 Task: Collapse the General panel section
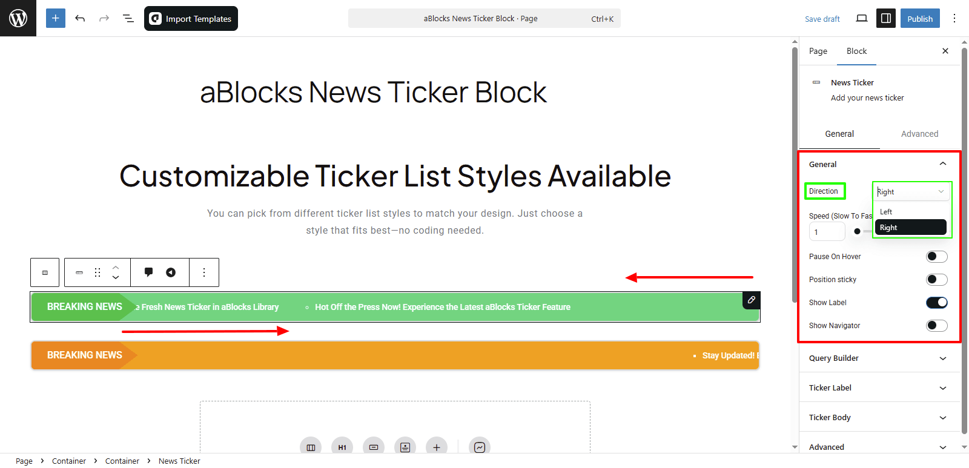879,164
